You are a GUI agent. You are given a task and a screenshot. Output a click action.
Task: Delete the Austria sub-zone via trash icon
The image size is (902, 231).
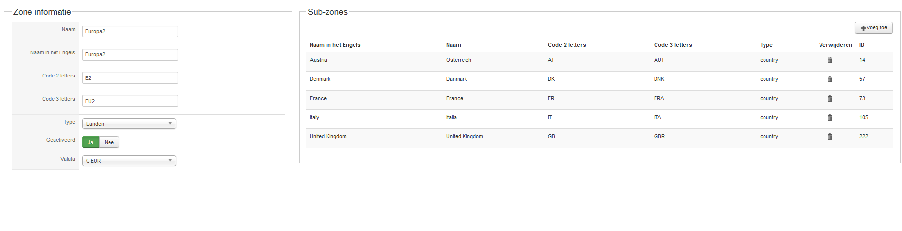[x=830, y=60]
